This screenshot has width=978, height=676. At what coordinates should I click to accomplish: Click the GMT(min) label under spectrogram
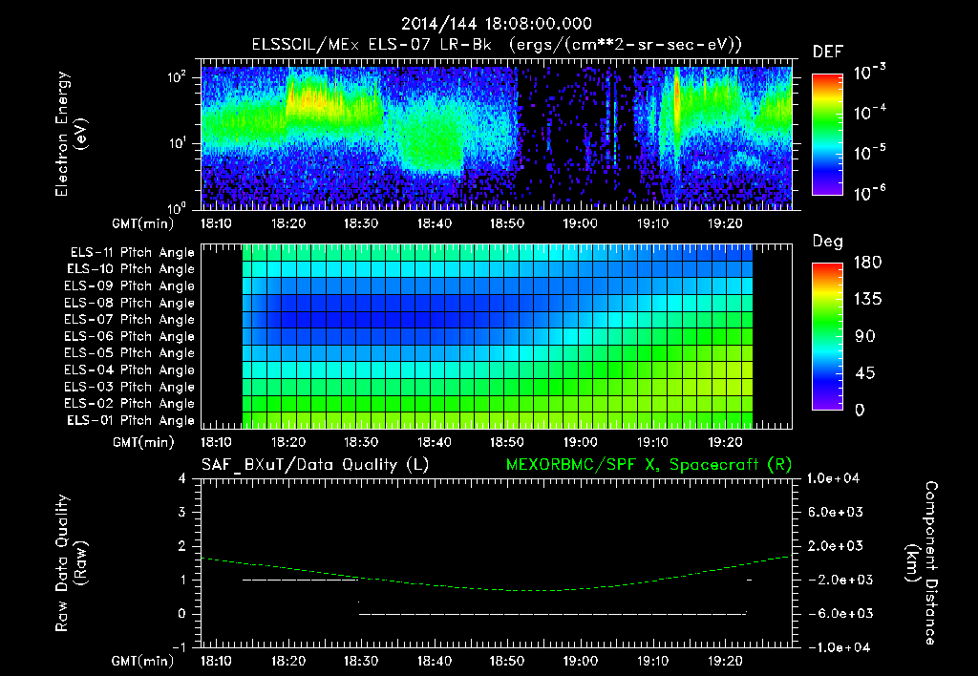[143, 223]
